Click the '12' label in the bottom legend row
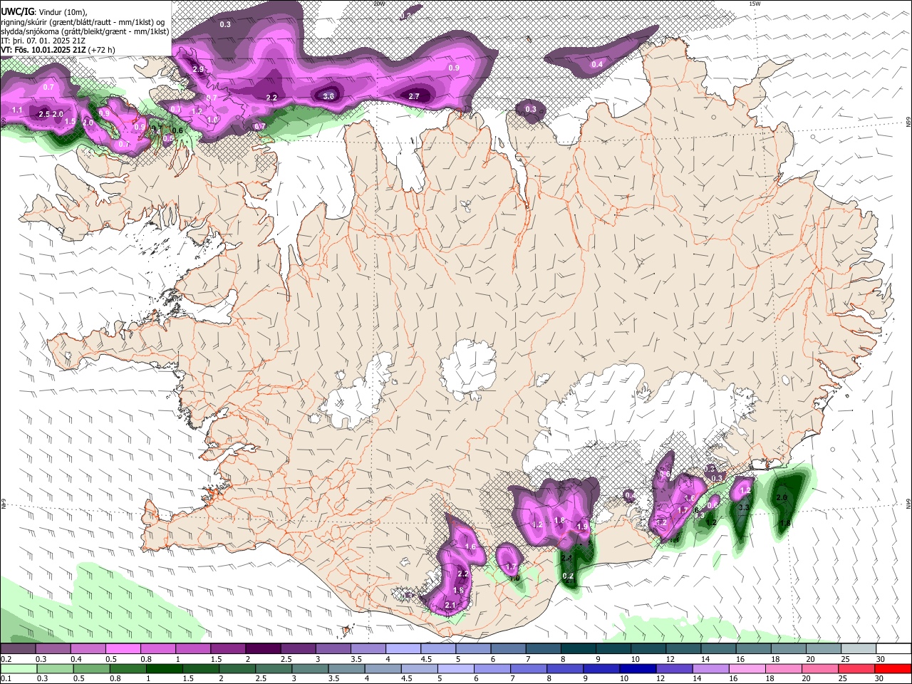This screenshot has height=684, width=912. [660, 679]
